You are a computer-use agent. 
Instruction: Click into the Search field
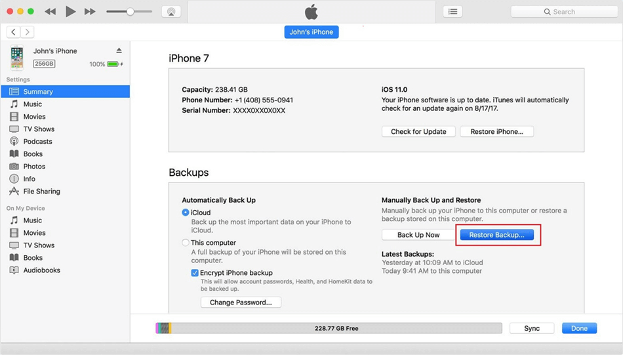(564, 12)
